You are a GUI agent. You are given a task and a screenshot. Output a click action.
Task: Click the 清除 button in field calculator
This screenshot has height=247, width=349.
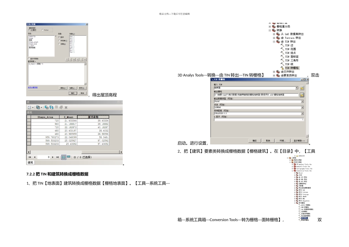tap(63, 88)
